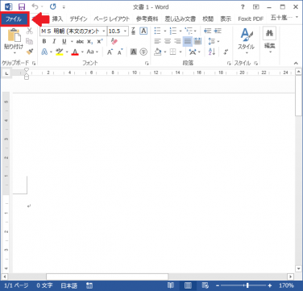Open the 挿入 (Insert) tab

tap(57, 19)
